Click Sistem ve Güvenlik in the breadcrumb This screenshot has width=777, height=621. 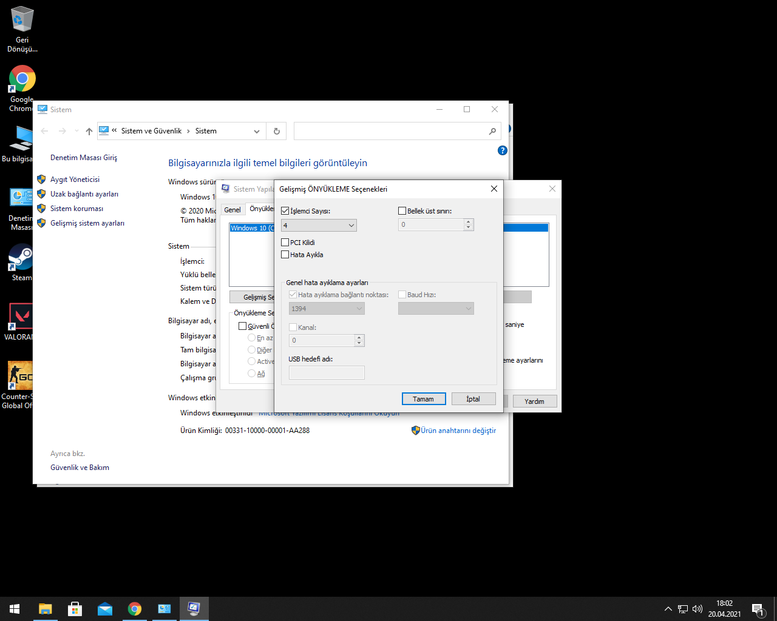[x=151, y=131]
